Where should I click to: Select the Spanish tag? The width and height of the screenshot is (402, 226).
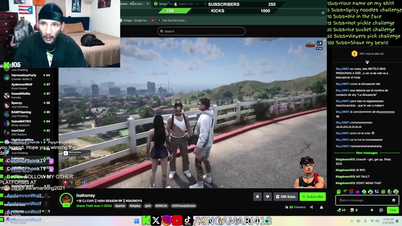[120, 206]
